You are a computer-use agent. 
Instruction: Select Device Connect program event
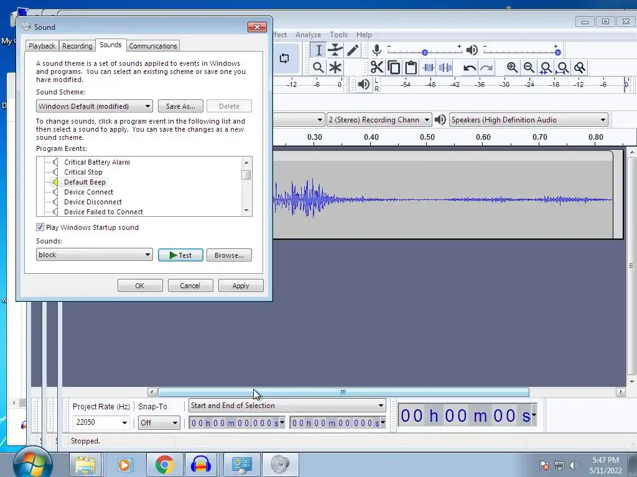click(x=88, y=192)
